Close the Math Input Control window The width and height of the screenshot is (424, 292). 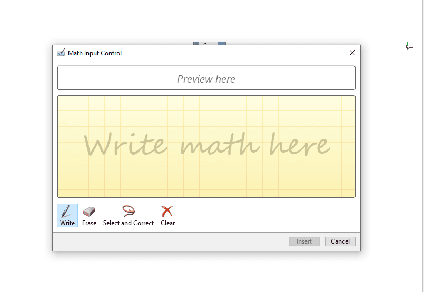pyautogui.click(x=352, y=53)
